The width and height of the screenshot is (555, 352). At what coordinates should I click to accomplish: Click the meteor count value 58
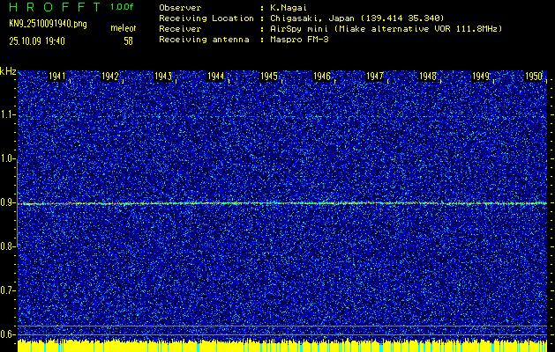(x=128, y=40)
